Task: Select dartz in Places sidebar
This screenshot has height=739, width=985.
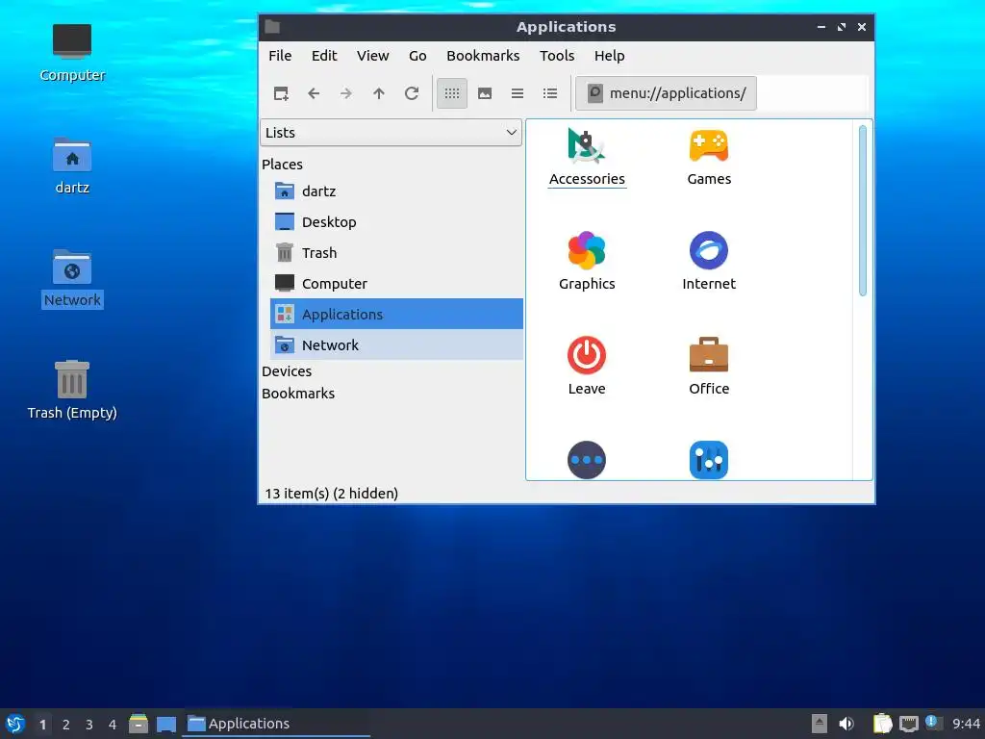Action: [396, 191]
